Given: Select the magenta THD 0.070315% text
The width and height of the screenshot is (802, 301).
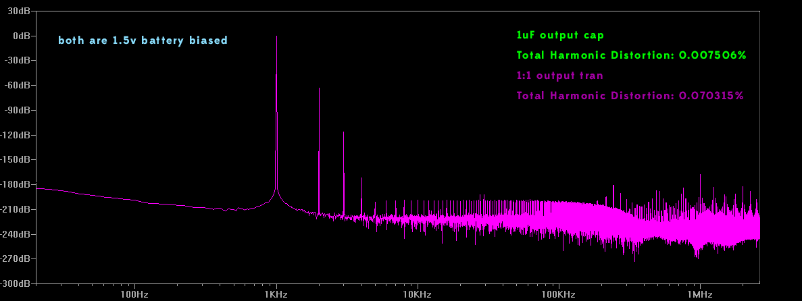Looking at the screenshot, I should (630, 96).
